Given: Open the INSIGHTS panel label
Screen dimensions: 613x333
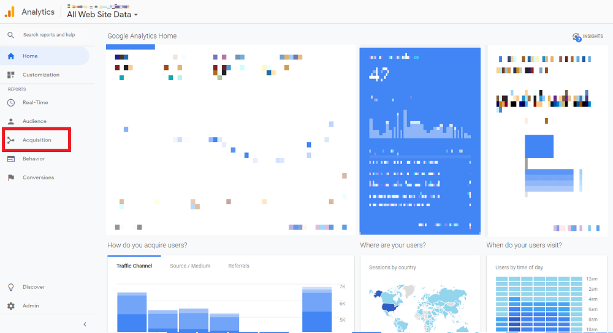Looking at the screenshot, I should click(x=593, y=36).
